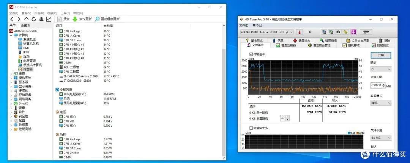Click the BIOS 更新 green arrow button
Screen dimensions: 410x163
click(x=82, y=19)
